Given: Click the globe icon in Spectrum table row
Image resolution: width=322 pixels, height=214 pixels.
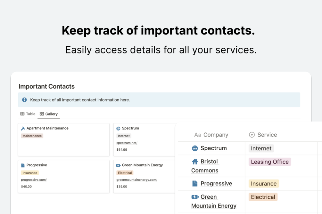Looking at the screenshot, I should (x=195, y=148).
